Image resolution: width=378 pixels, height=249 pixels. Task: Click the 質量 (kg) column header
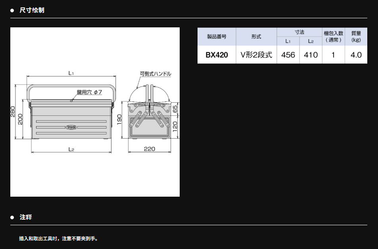coord(356,36)
